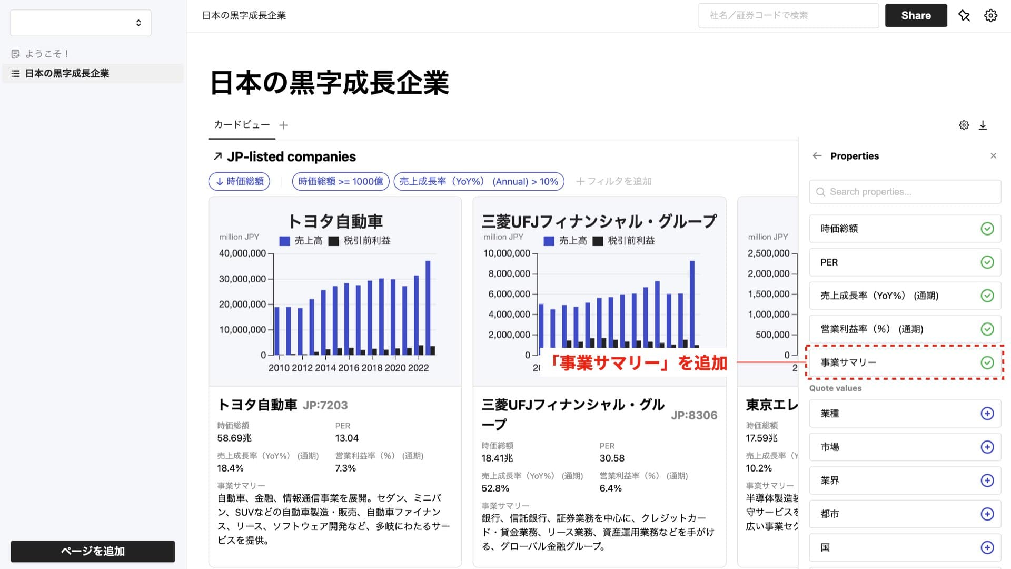Click Toyota's 事業サマリー description text
The width and height of the screenshot is (1011, 569).
[x=334, y=519]
